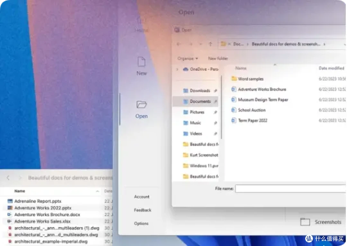Viewport: 347px width, 246px height.
Task: Click the up-one-level arrow in the dialog
Action: coord(210,44)
